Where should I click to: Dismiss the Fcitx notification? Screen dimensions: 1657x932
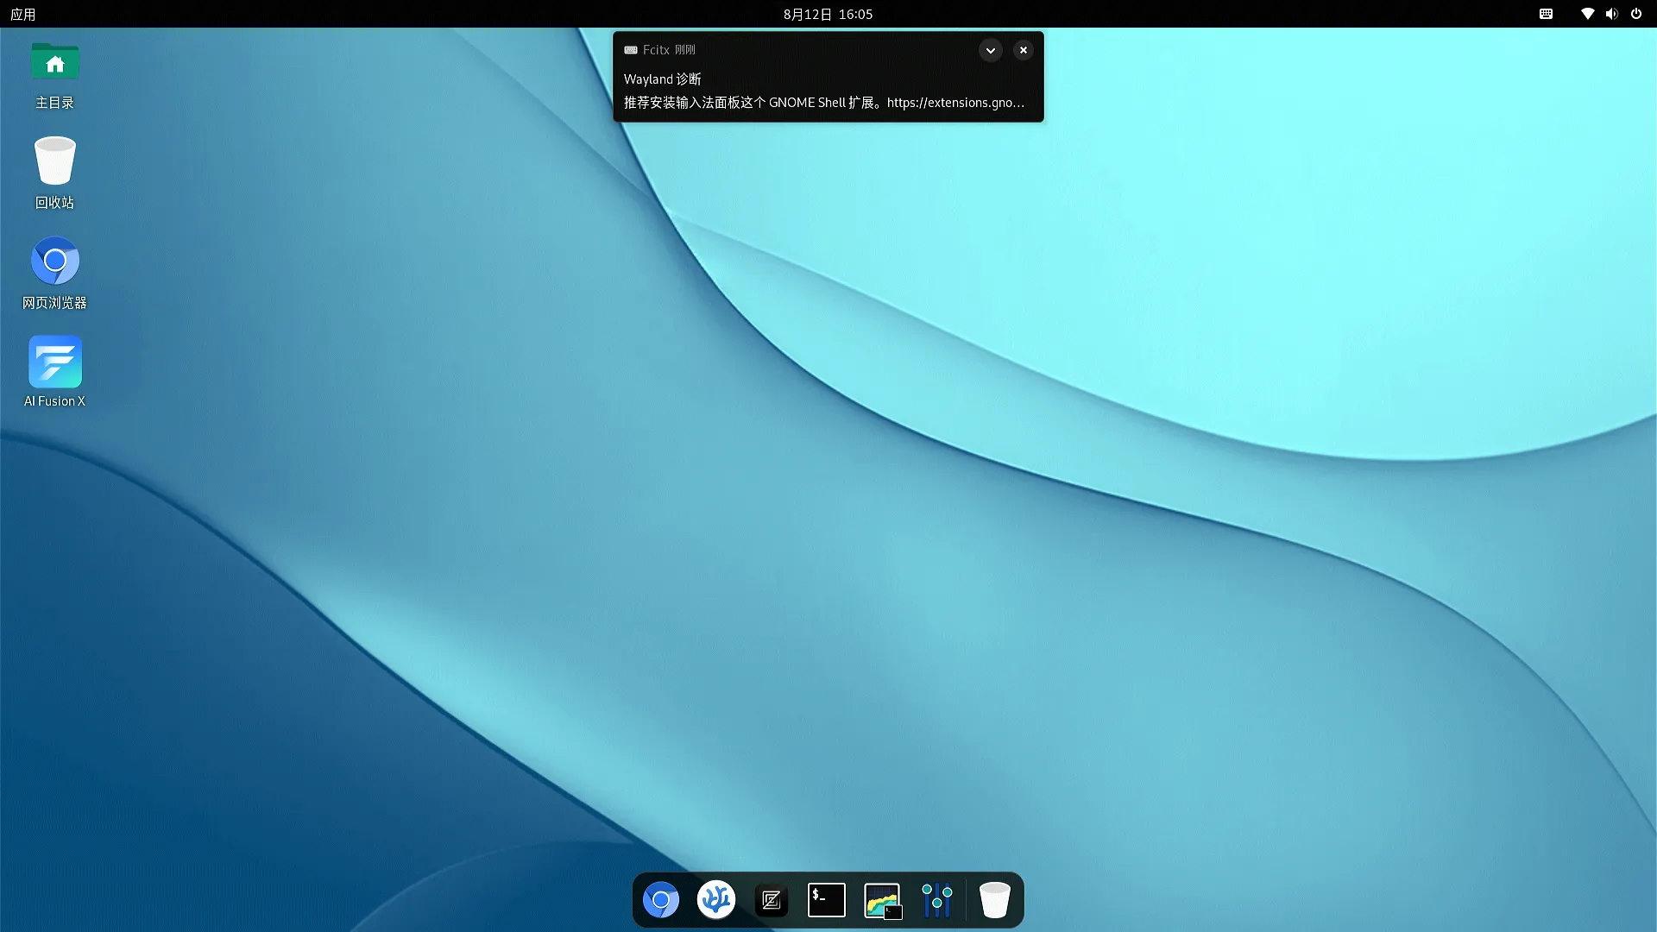[1024, 50]
